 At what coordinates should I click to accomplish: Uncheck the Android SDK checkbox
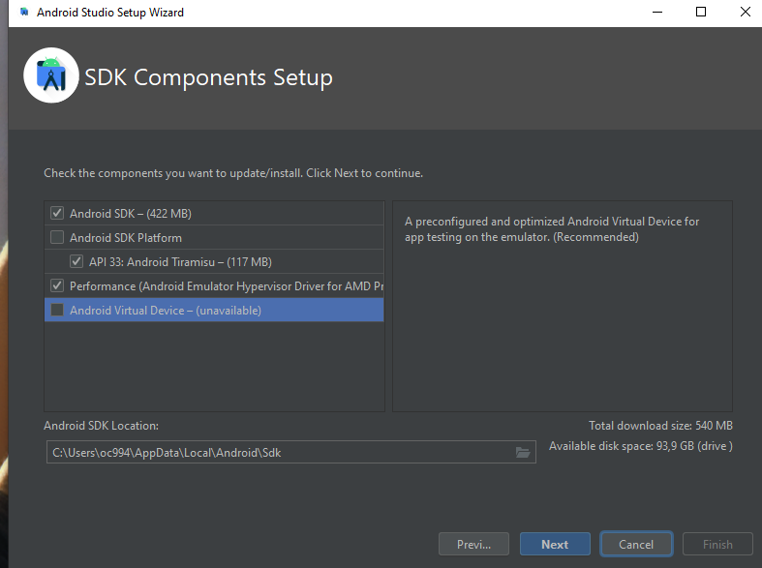(57, 213)
